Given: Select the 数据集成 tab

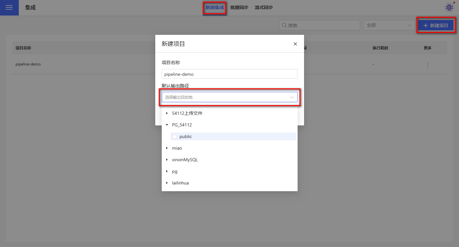Looking at the screenshot, I should [214, 7].
